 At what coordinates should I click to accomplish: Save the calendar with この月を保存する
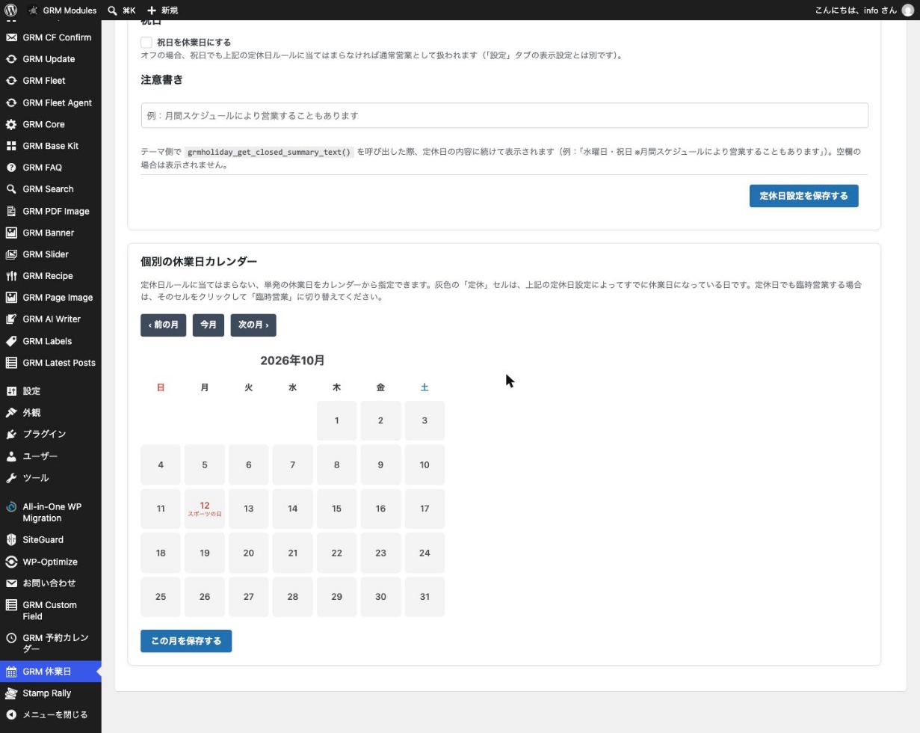click(x=186, y=641)
